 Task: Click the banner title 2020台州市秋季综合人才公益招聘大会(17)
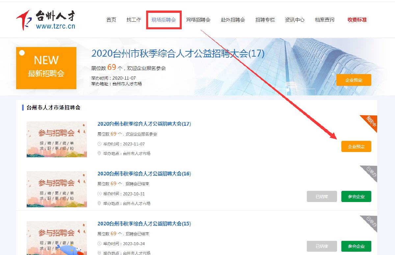click(x=178, y=54)
